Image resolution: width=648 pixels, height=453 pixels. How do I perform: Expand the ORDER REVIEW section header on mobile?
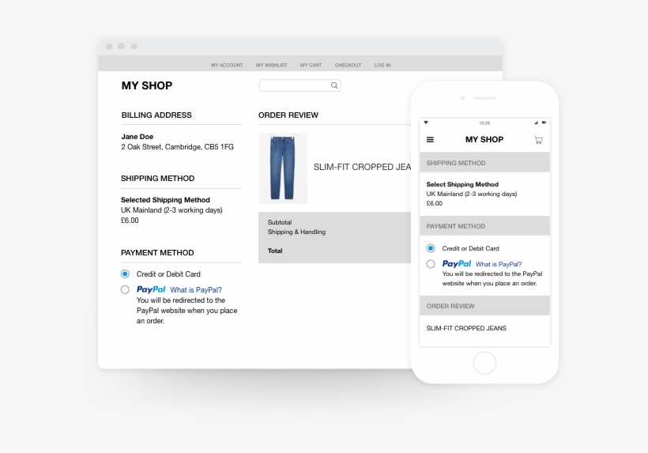[484, 306]
